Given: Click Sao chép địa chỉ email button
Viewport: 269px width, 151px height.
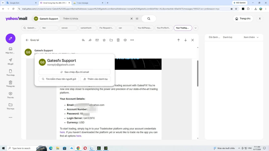Looking at the screenshot, I should [x=75, y=72].
